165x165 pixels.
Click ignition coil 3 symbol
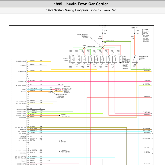pyautogui.click(x=79, y=59)
